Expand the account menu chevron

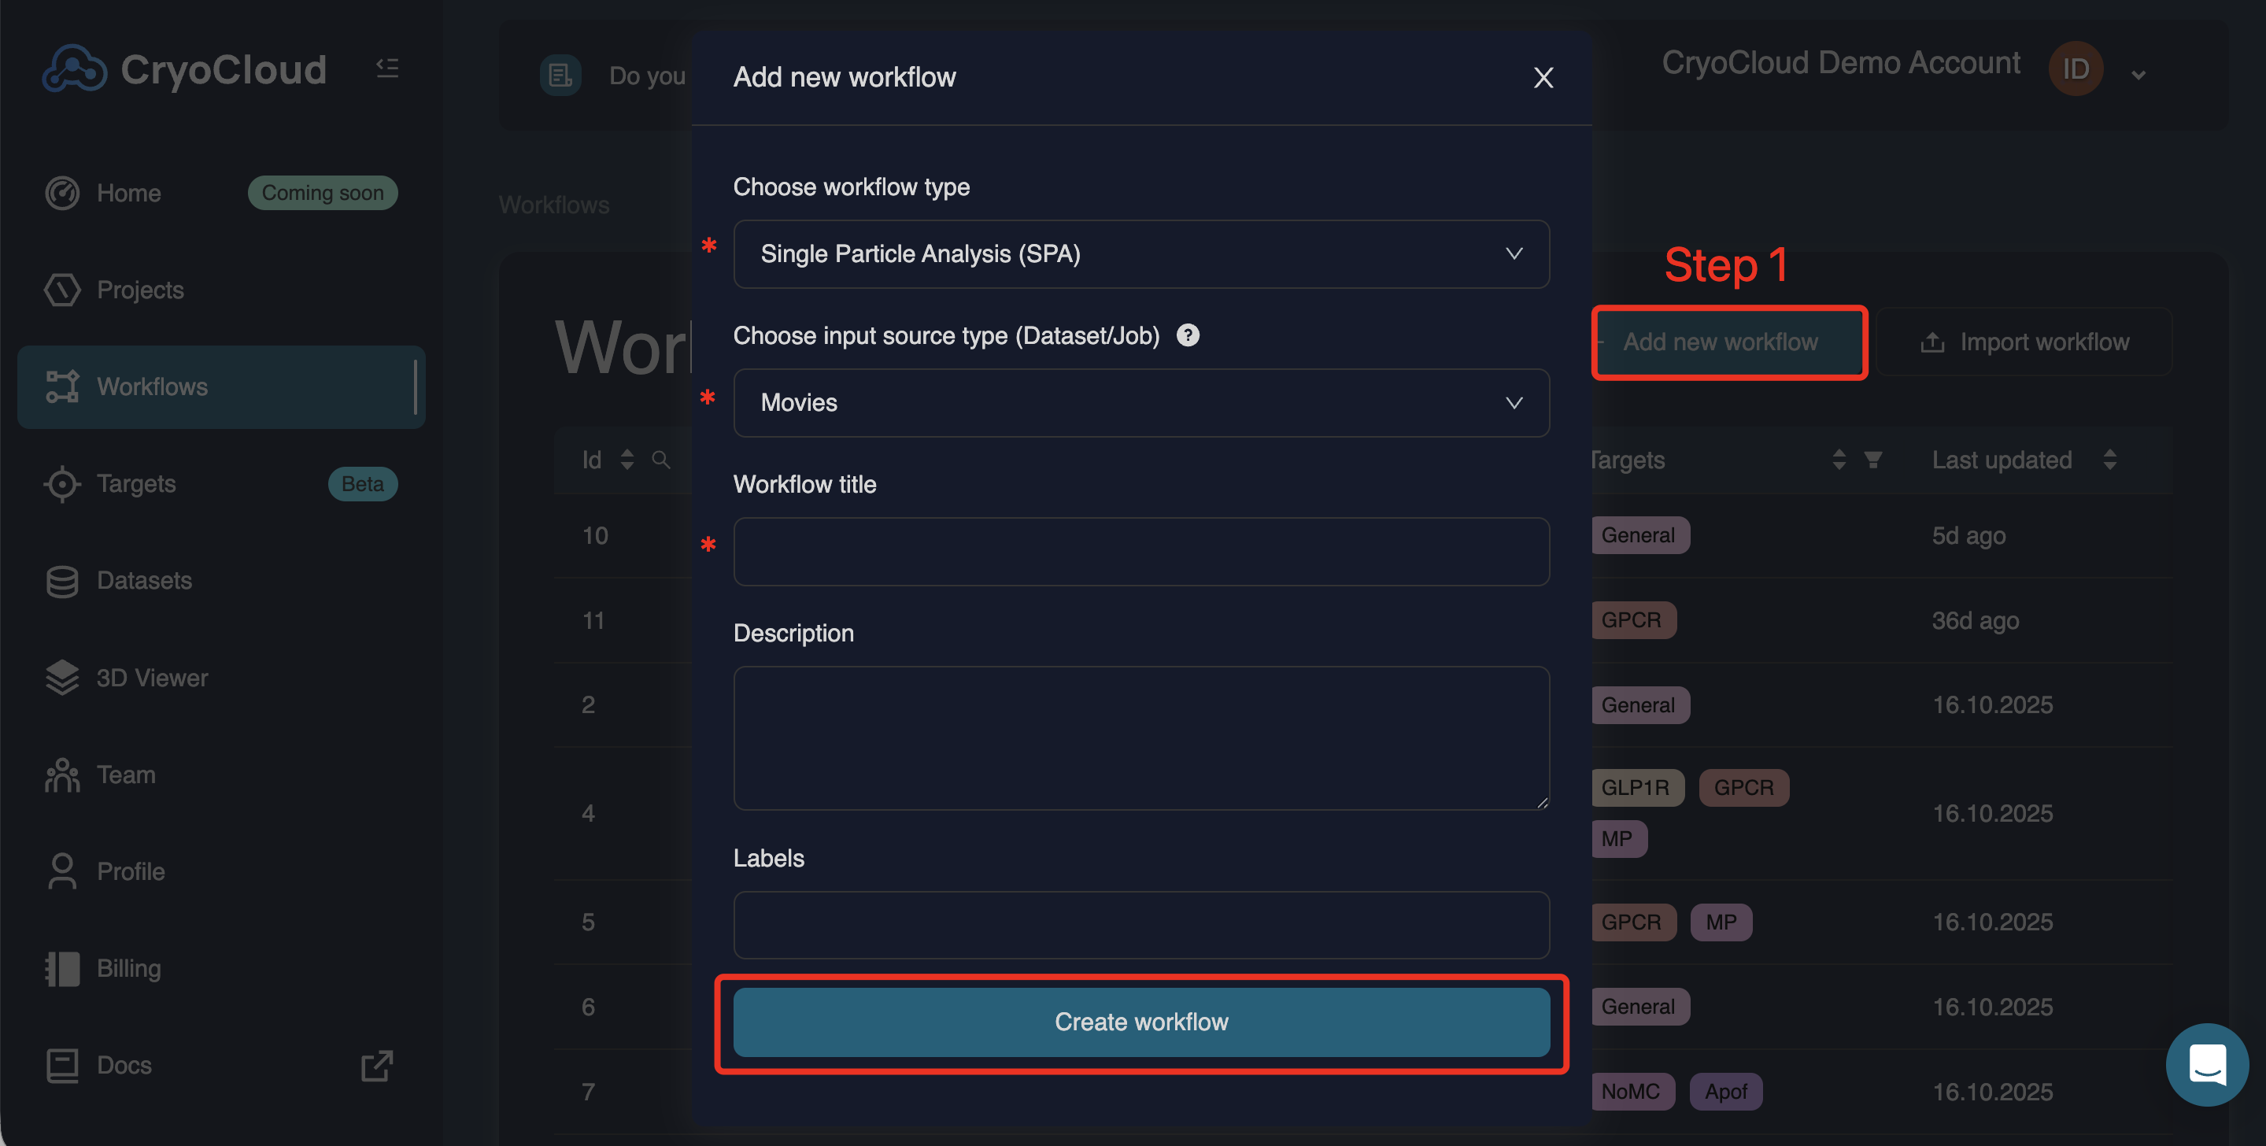(2138, 75)
